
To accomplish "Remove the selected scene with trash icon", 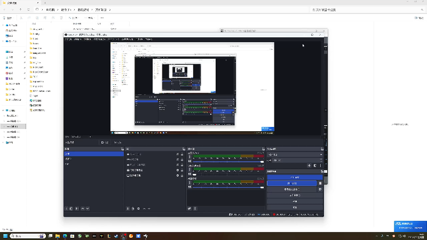I will point(72,209).
